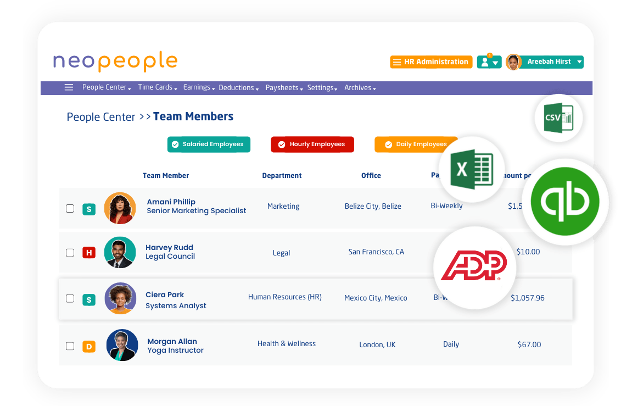632x406 pixels.
Task: Open Amani Phillip's name link
Action: 171,202
